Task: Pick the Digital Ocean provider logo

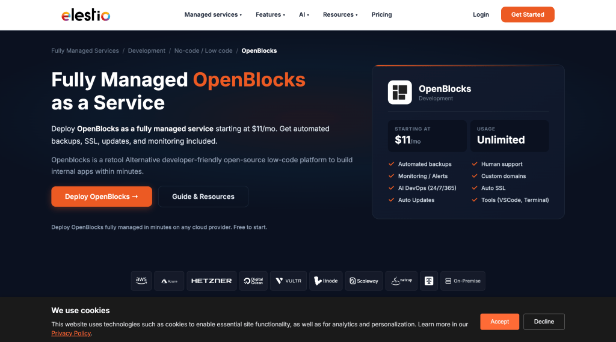Action: 253,281
